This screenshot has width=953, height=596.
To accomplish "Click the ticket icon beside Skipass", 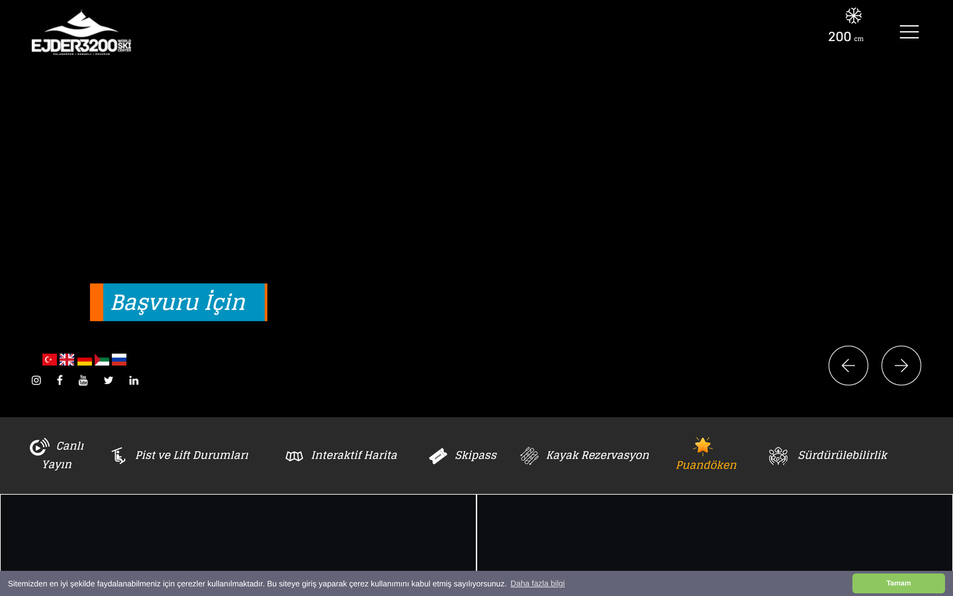I will 438,456.
